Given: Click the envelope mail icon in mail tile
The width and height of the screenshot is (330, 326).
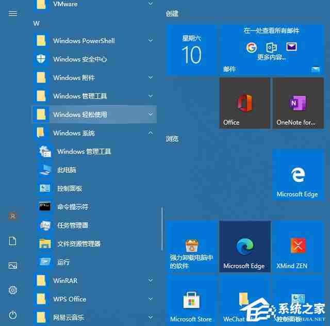Looking at the screenshot, I should (291, 46).
